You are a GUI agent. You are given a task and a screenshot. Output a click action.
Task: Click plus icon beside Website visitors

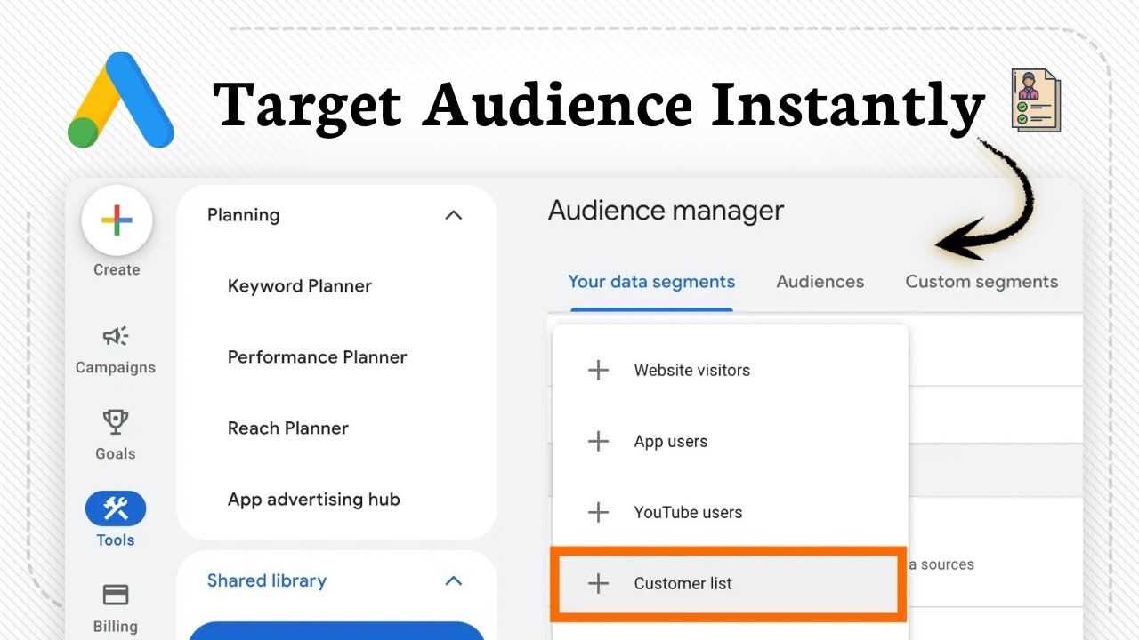(599, 370)
